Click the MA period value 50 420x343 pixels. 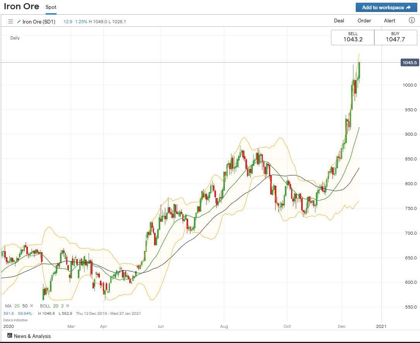[x=25, y=306]
